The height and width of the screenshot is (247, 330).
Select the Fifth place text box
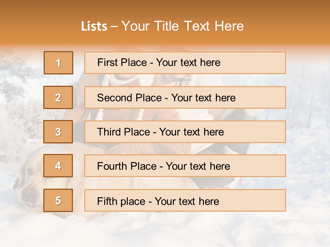click(x=185, y=200)
